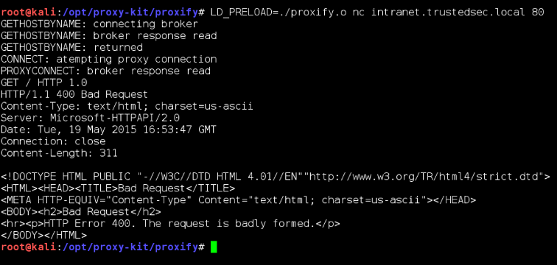The image size is (557, 265).
Task: Click the 'CONNECT: atempting proxy connection' line
Action: click(x=109, y=59)
